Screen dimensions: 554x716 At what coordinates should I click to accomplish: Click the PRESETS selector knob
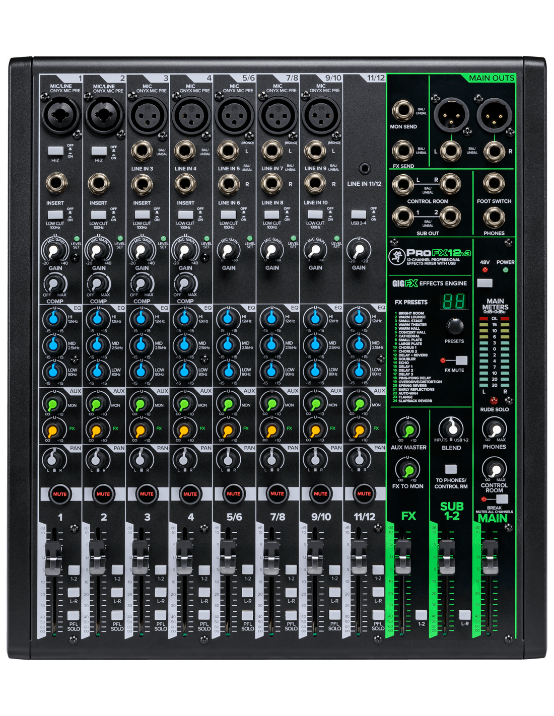point(454,326)
